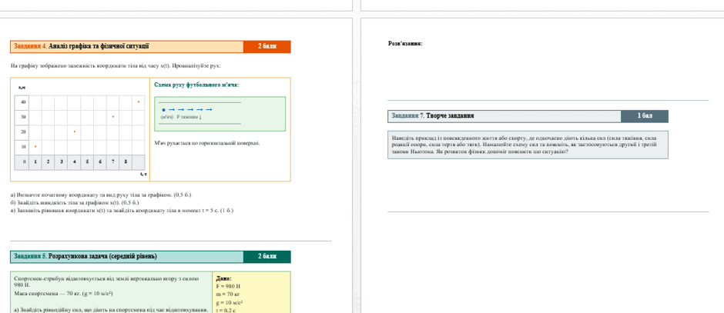Click the "Завдання 7. Творче завдання" heading
The height and width of the screenshot is (313, 724).
click(x=433, y=116)
